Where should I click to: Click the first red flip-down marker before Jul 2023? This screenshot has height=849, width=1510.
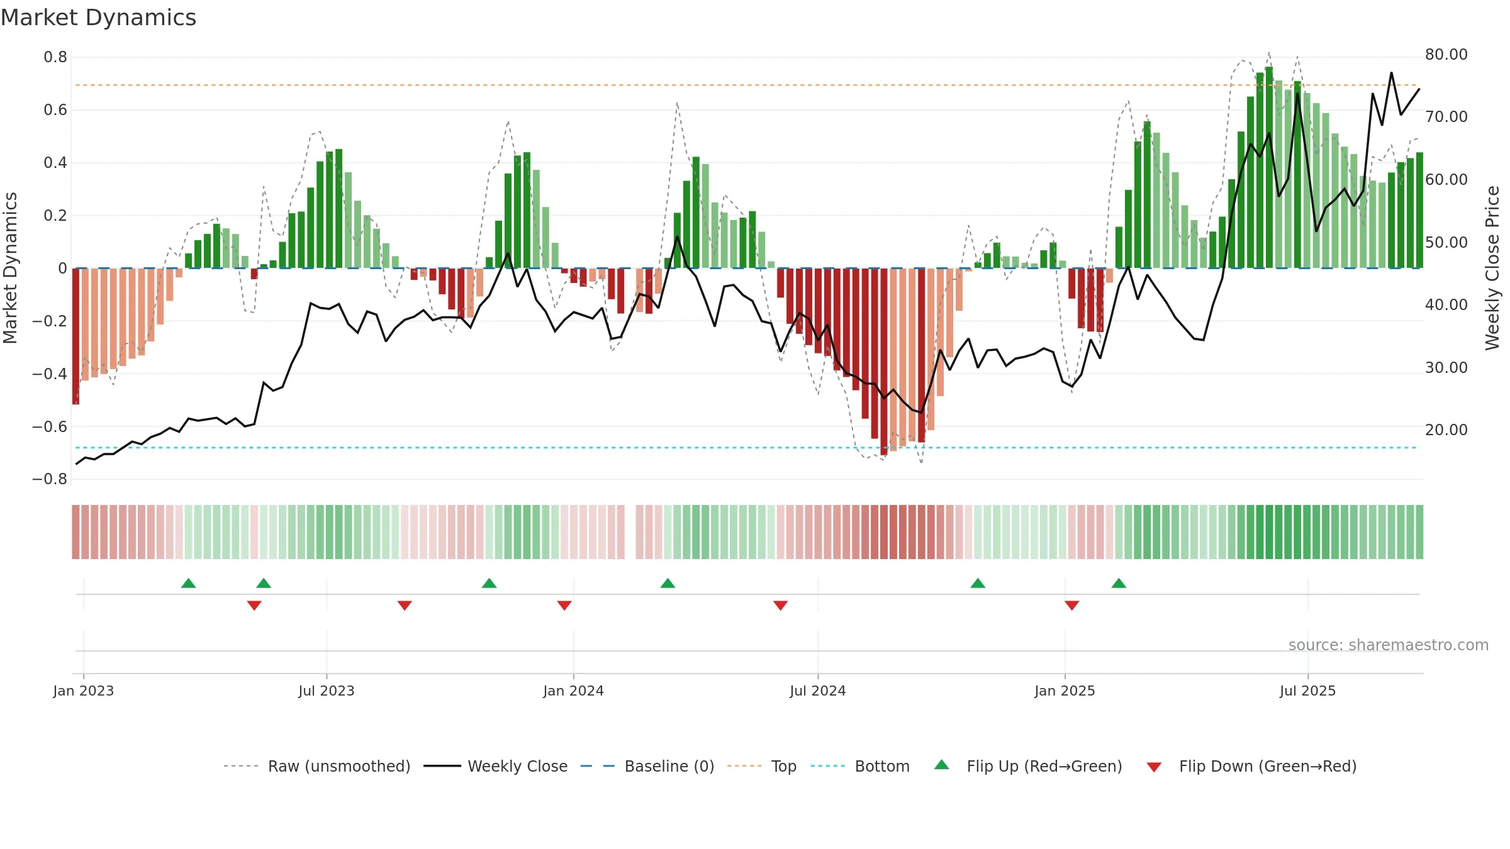pyautogui.click(x=254, y=606)
